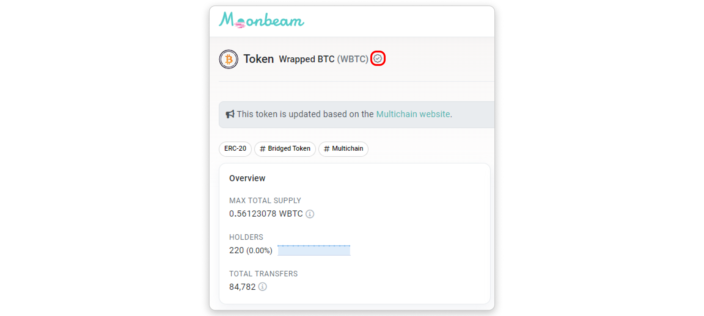Click the holders sparkline chart
Image resolution: width=704 pixels, height=316 pixels.
[x=314, y=250]
